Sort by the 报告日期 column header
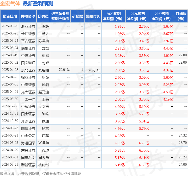188x176 pixels. pyautogui.click(x=10, y=16)
